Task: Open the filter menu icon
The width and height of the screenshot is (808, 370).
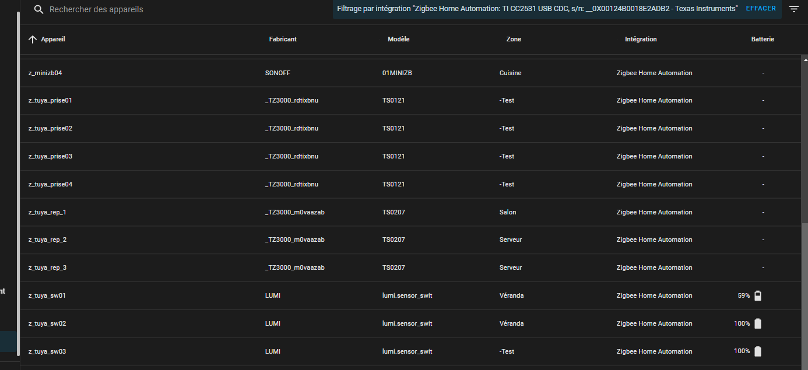Action: [794, 9]
